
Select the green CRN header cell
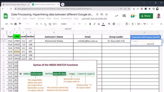point(17,37)
